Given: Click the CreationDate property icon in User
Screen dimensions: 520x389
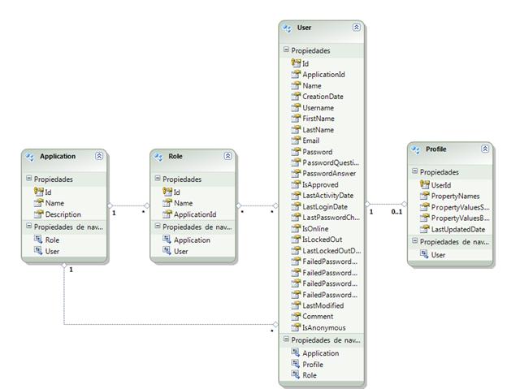Looking at the screenshot, I should click(x=296, y=96).
